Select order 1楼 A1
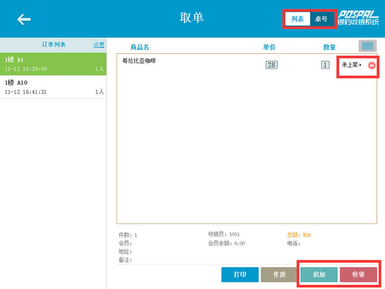The image size is (385, 289). point(53,64)
